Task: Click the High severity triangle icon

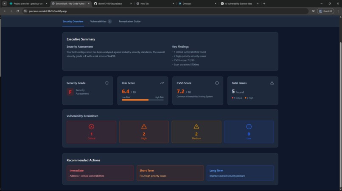Action: coord(144,127)
